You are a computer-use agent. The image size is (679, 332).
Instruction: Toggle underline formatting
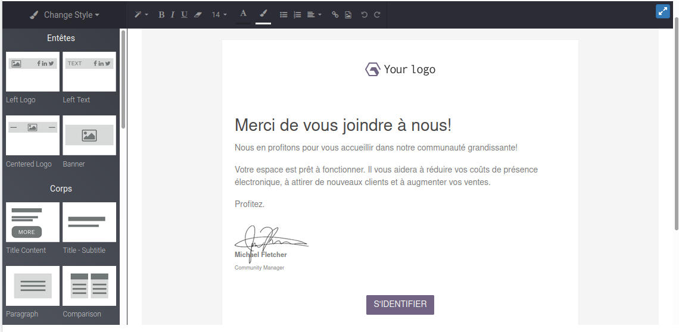click(184, 15)
